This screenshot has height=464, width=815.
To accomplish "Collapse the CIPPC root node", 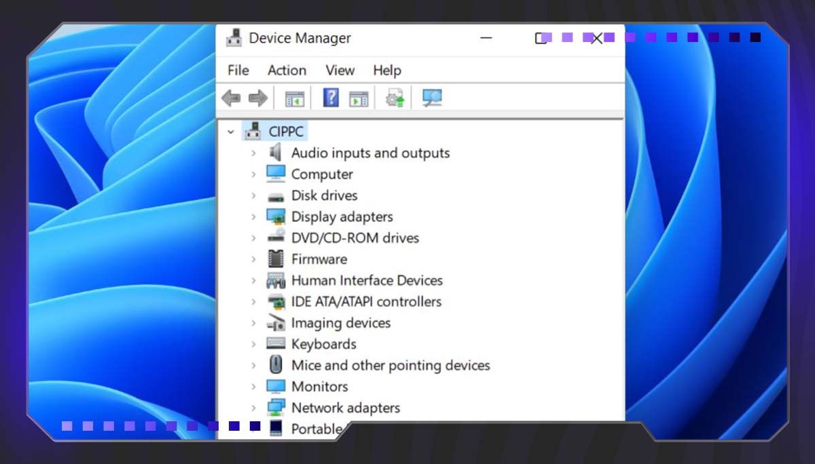I will click(231, 132).
